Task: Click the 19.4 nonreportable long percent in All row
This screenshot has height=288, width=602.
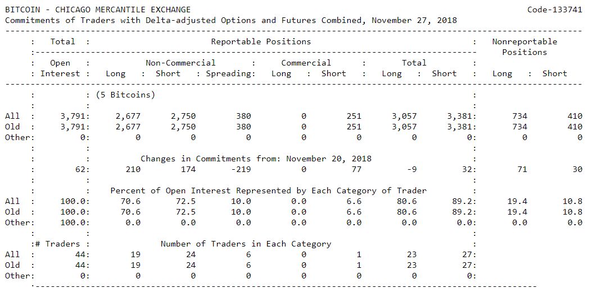Action: click(x=517, y=201)
